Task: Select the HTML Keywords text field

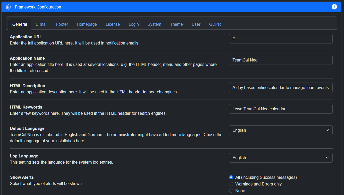Action: click(x=281, y=109)
